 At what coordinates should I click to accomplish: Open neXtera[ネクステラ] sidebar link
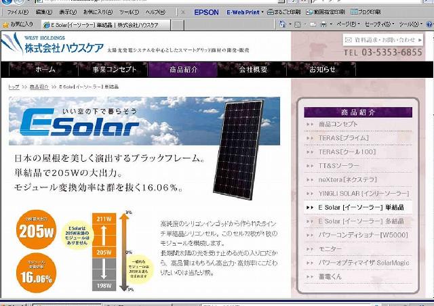(x=347, y=179)
